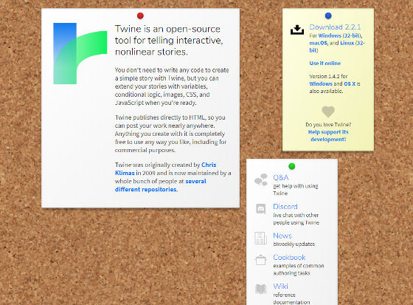Open the Download 2.2.1 link
413x305 pixels.
(335, 27)
